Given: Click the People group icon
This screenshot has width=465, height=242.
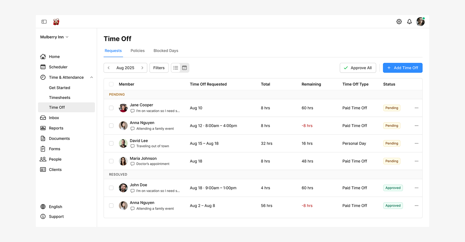Looking at the screenshot, I should [43, 159].
